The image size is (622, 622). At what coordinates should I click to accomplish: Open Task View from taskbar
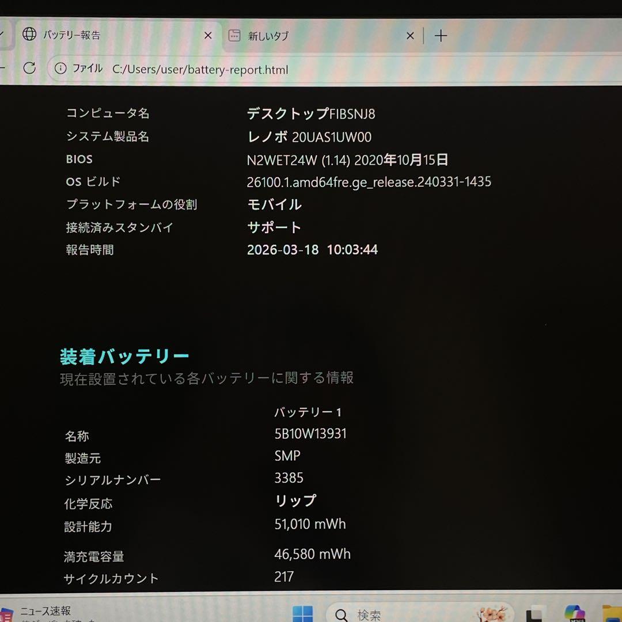[536, 614]
